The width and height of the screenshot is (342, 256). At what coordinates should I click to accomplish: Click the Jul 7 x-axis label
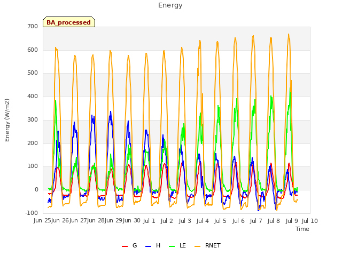pos(256,221)
